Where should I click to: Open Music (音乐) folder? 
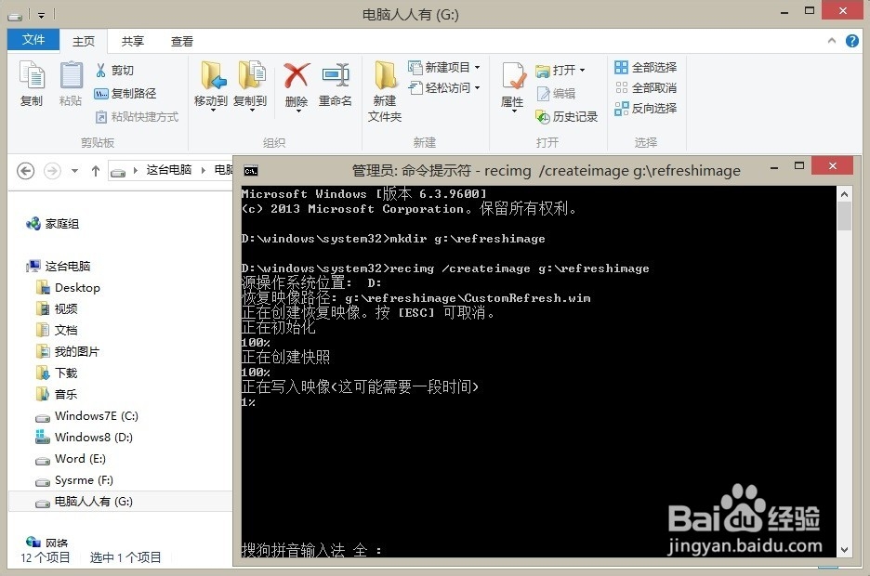57,395
